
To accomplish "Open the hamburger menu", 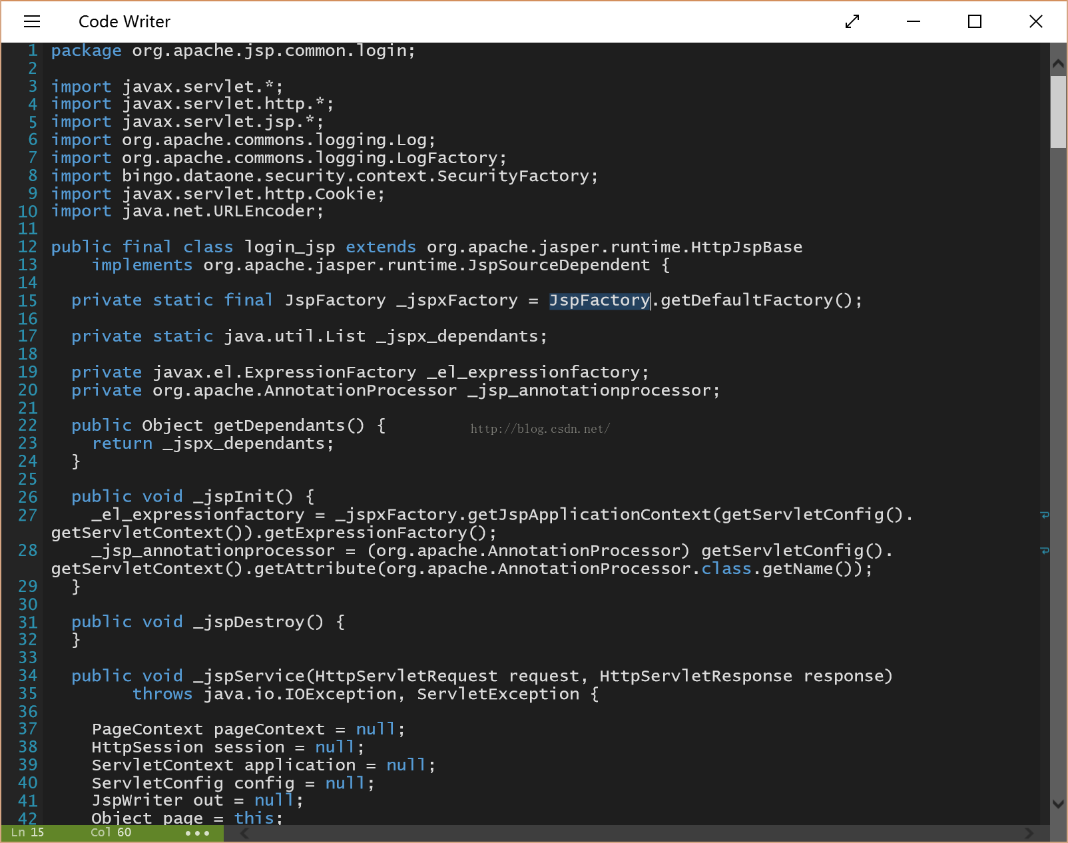I will click(x=32, y=21).
